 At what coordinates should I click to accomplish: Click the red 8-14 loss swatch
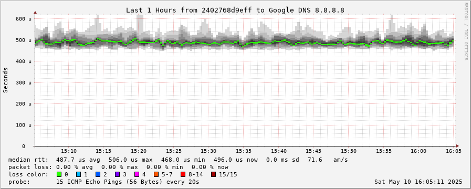tap(183, 174)
